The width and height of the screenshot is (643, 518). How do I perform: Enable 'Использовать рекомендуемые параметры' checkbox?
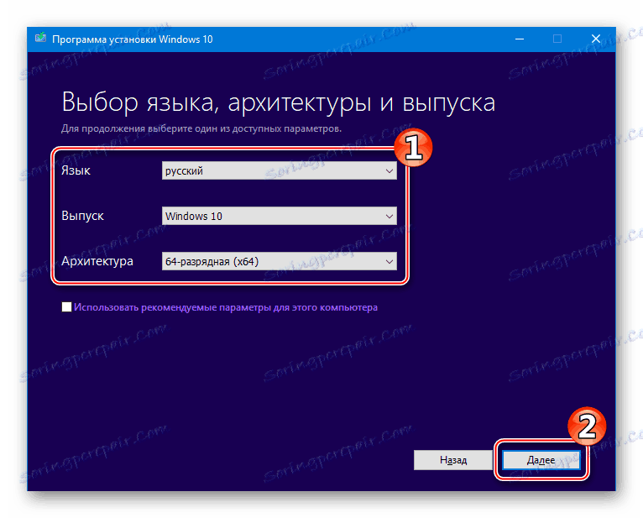pos(67,307)
